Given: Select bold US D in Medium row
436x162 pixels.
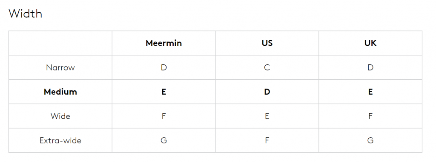Looking at the screenshot, I should [x=267, y=92].
